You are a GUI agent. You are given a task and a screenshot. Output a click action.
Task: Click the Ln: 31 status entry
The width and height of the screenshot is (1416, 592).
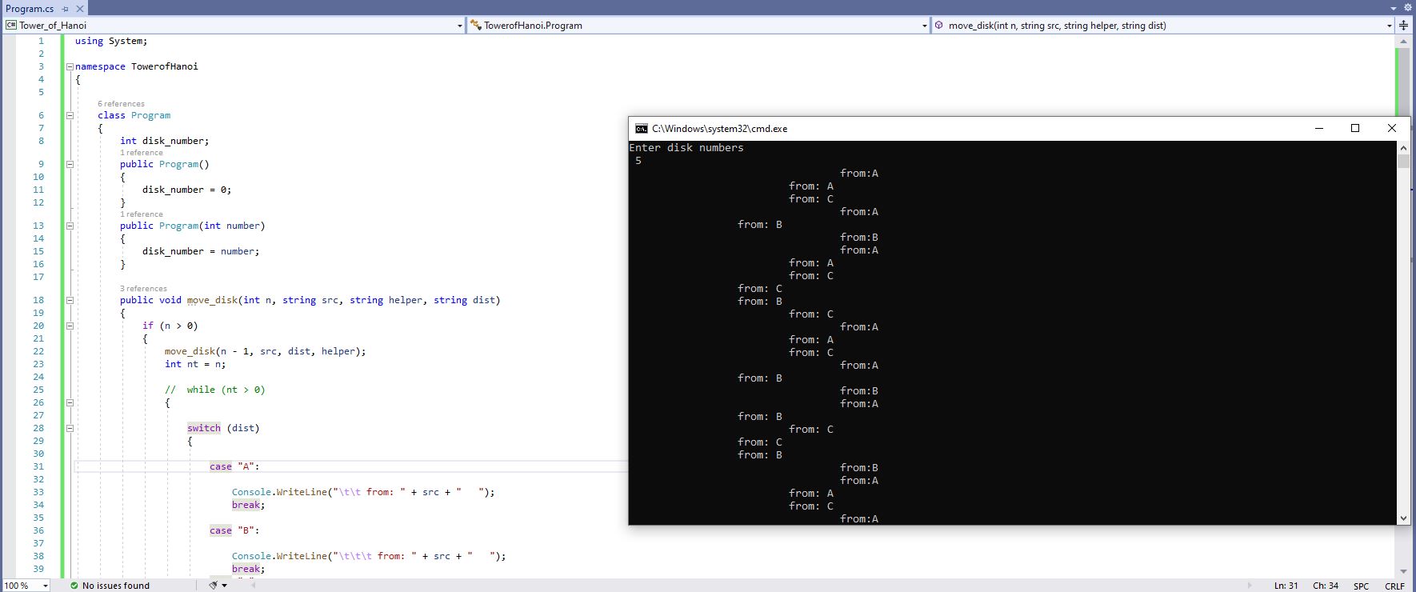[1286, 586]
